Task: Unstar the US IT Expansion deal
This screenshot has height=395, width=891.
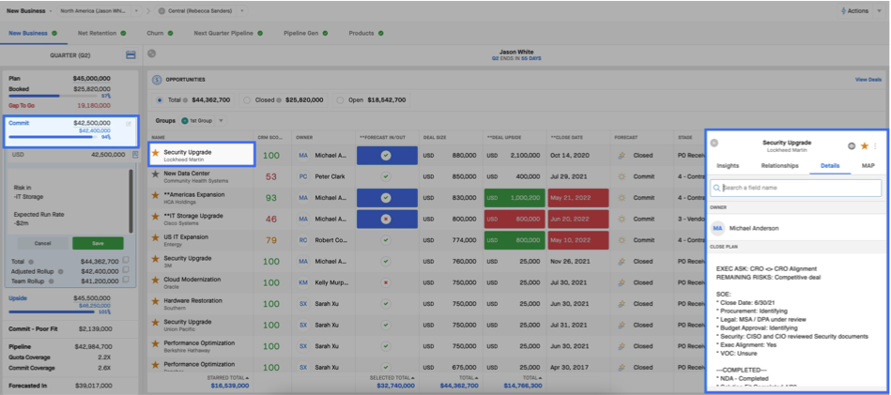Action: coord(155,238)
